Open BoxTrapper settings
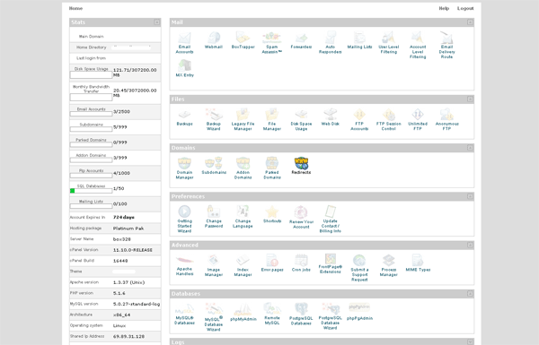This screenshot has width=539, height=345. click(x=243, y=40)
